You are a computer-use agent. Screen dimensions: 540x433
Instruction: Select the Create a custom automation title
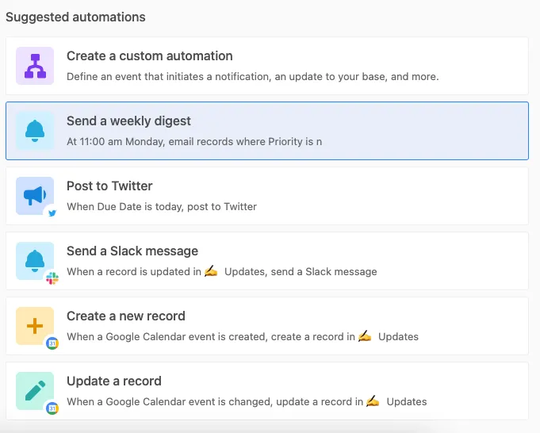[x=149, y=56]
